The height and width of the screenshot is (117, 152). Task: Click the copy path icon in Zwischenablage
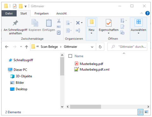[59, 27]
